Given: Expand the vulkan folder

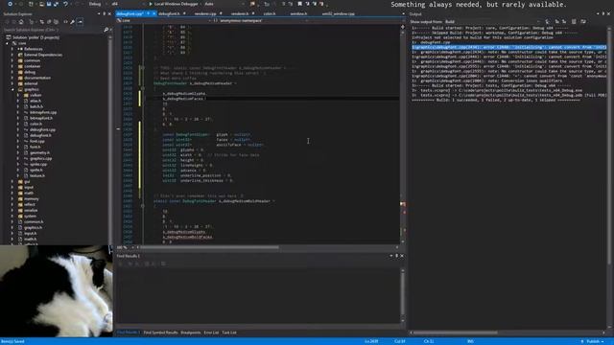Looking at the screenshot, I should pos(18,95).
